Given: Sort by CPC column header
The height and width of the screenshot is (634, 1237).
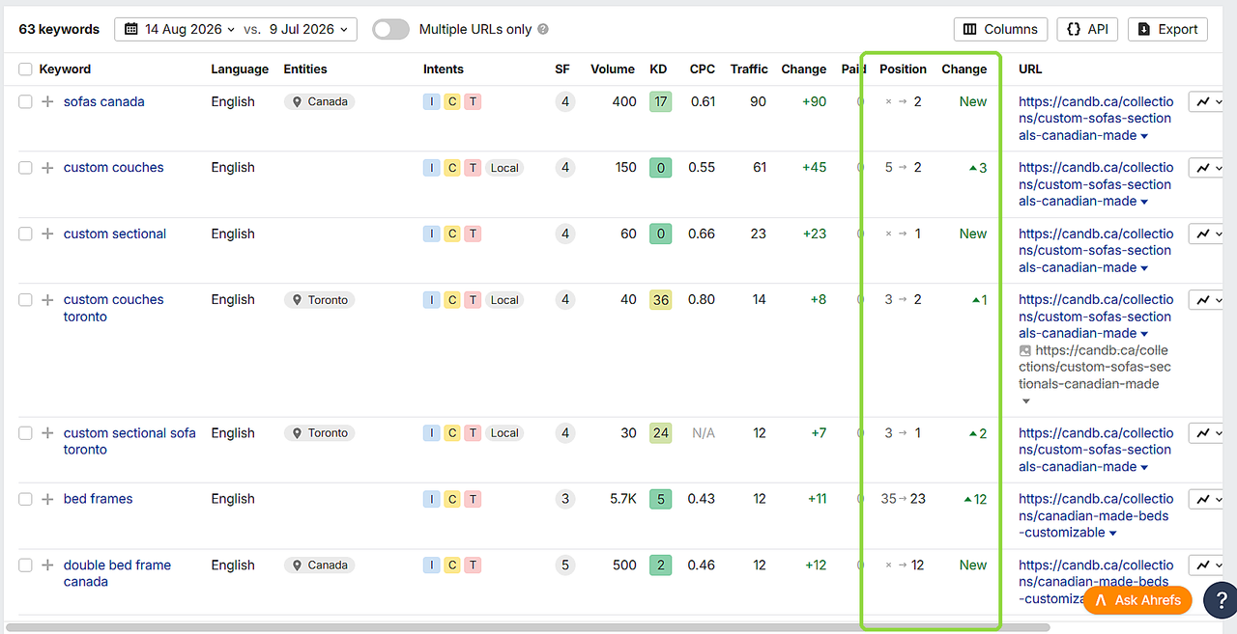Looking at the screenshot, I should pyautogui.click(x=703, y=69).
